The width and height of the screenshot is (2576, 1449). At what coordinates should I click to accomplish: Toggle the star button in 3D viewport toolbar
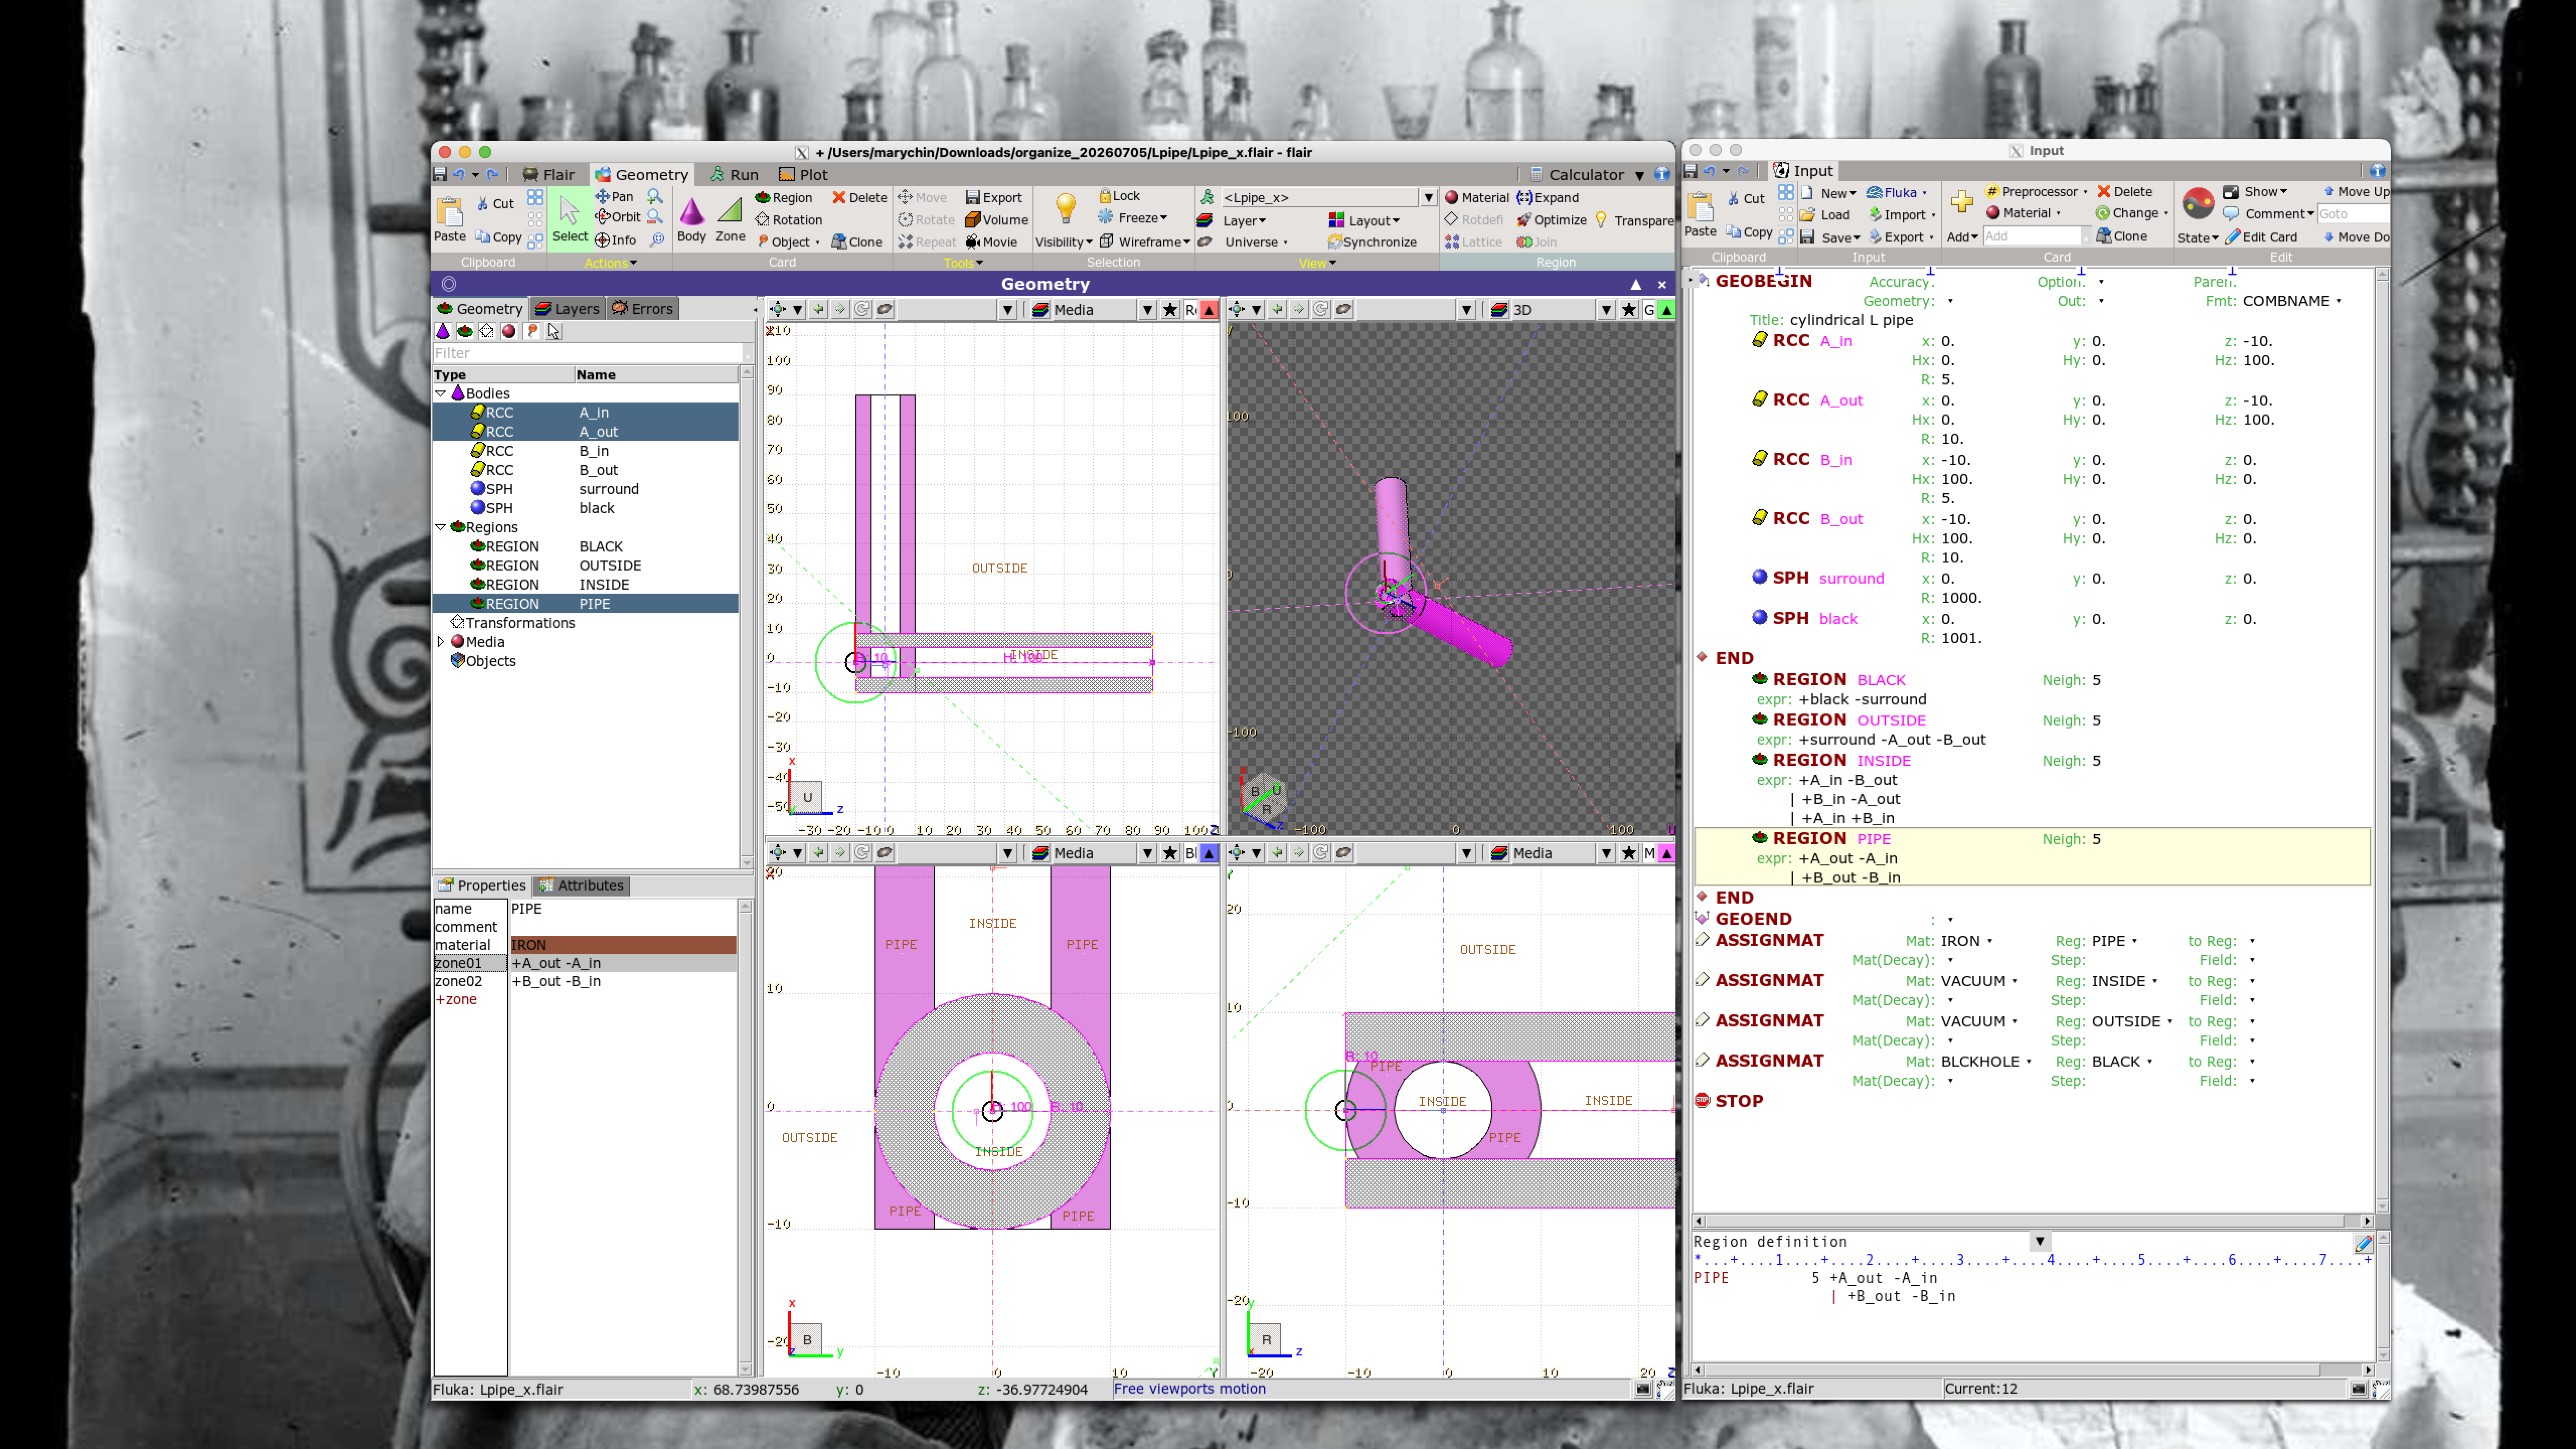point(1628,309)
